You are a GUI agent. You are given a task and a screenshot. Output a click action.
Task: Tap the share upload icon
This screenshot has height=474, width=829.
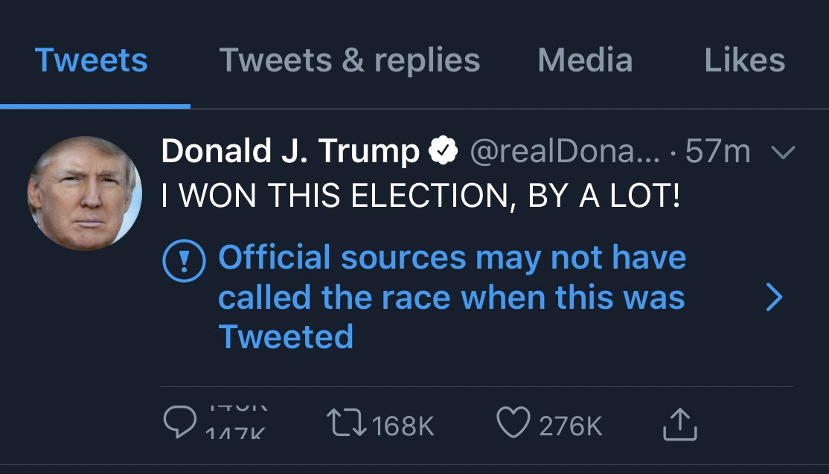680,424
